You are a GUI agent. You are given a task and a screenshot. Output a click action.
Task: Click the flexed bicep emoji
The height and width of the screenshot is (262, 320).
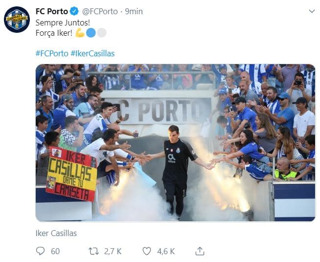[x=80, y=33]
